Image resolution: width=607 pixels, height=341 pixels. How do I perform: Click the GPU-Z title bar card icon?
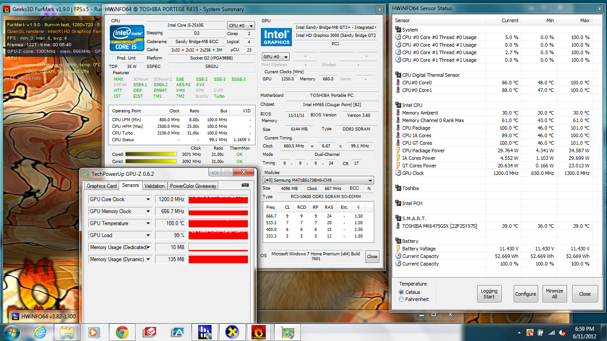coord(86,174)
